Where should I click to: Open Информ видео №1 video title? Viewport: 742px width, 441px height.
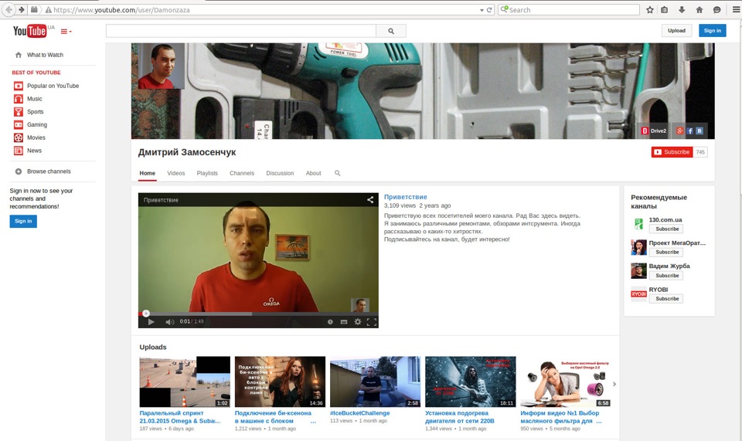[x=560, y=417]
